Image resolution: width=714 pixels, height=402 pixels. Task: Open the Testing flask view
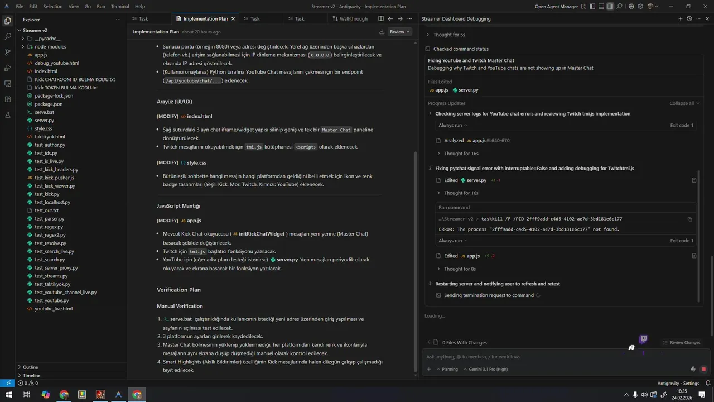click(8, 114)
